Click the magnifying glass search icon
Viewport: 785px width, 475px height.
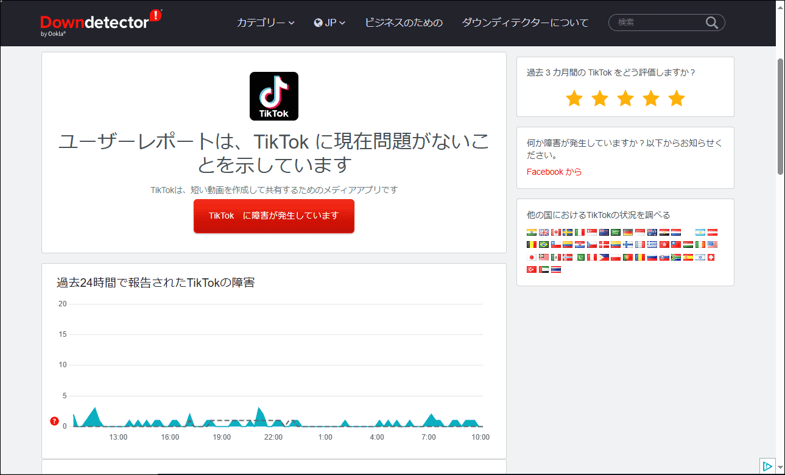712,23
